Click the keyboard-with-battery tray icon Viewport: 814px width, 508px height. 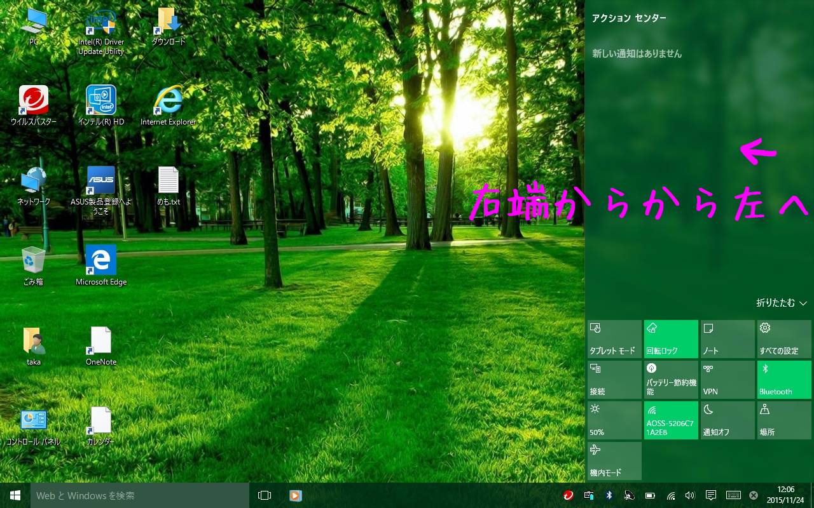589,495
